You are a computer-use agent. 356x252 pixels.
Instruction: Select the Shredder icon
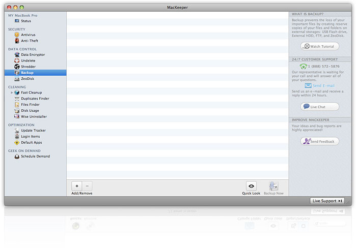[x=17, y=67]
